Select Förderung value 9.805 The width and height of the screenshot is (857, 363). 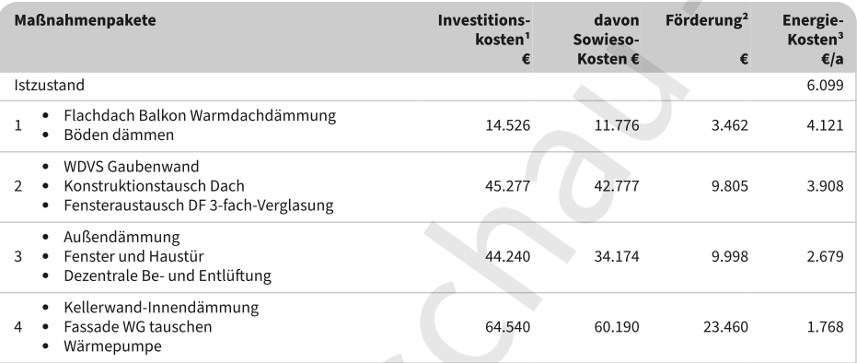tap(730, 186)
